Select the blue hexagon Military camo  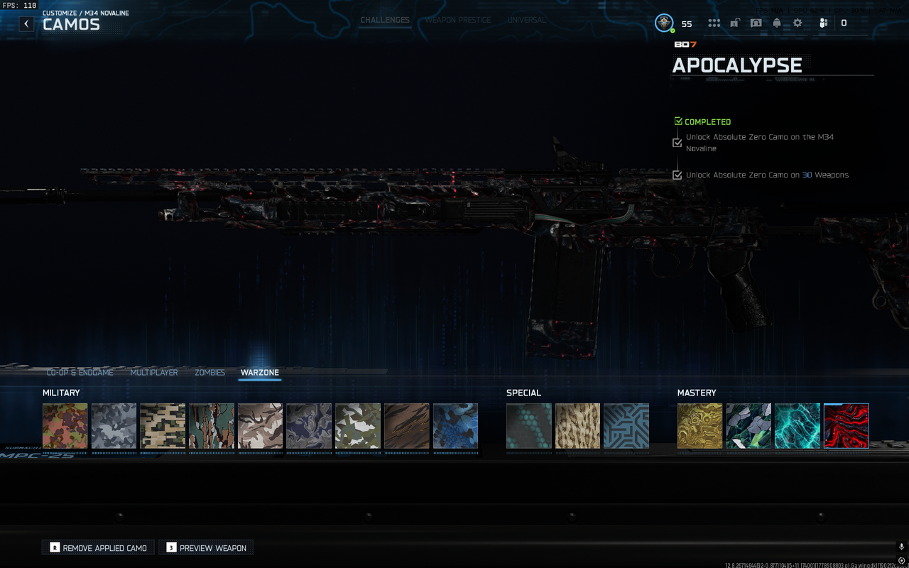455,426
